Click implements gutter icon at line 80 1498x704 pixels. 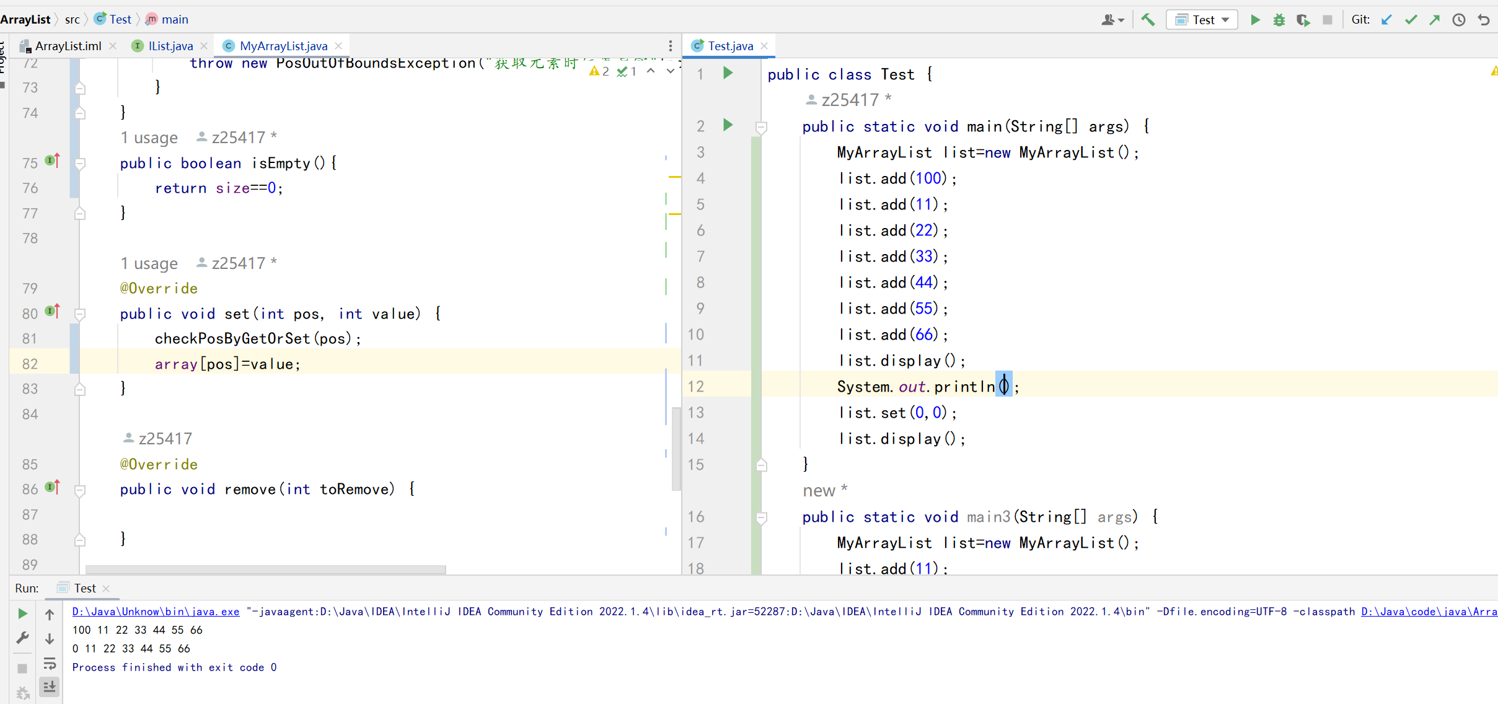point(53,311)
